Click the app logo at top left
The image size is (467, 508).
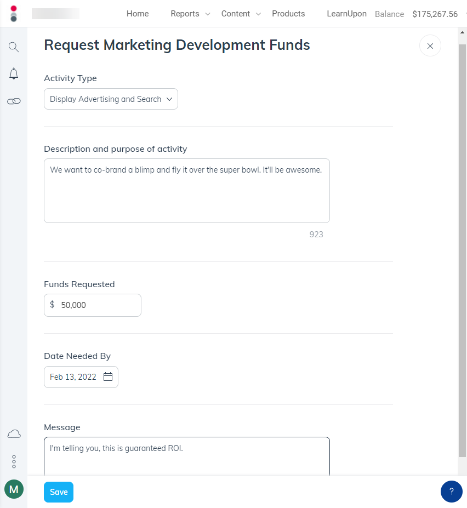click(14, 14)
